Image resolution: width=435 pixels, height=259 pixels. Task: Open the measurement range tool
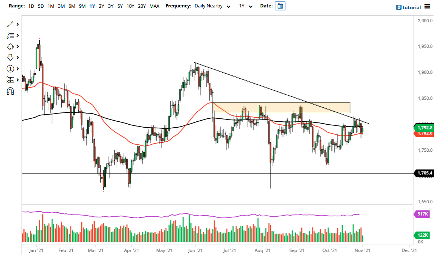pos(10,80)
